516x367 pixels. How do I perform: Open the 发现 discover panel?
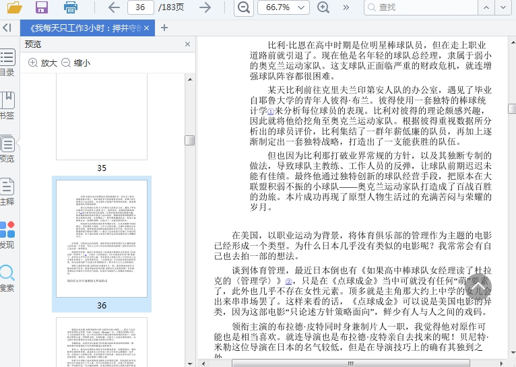click(x=7, y=235)
